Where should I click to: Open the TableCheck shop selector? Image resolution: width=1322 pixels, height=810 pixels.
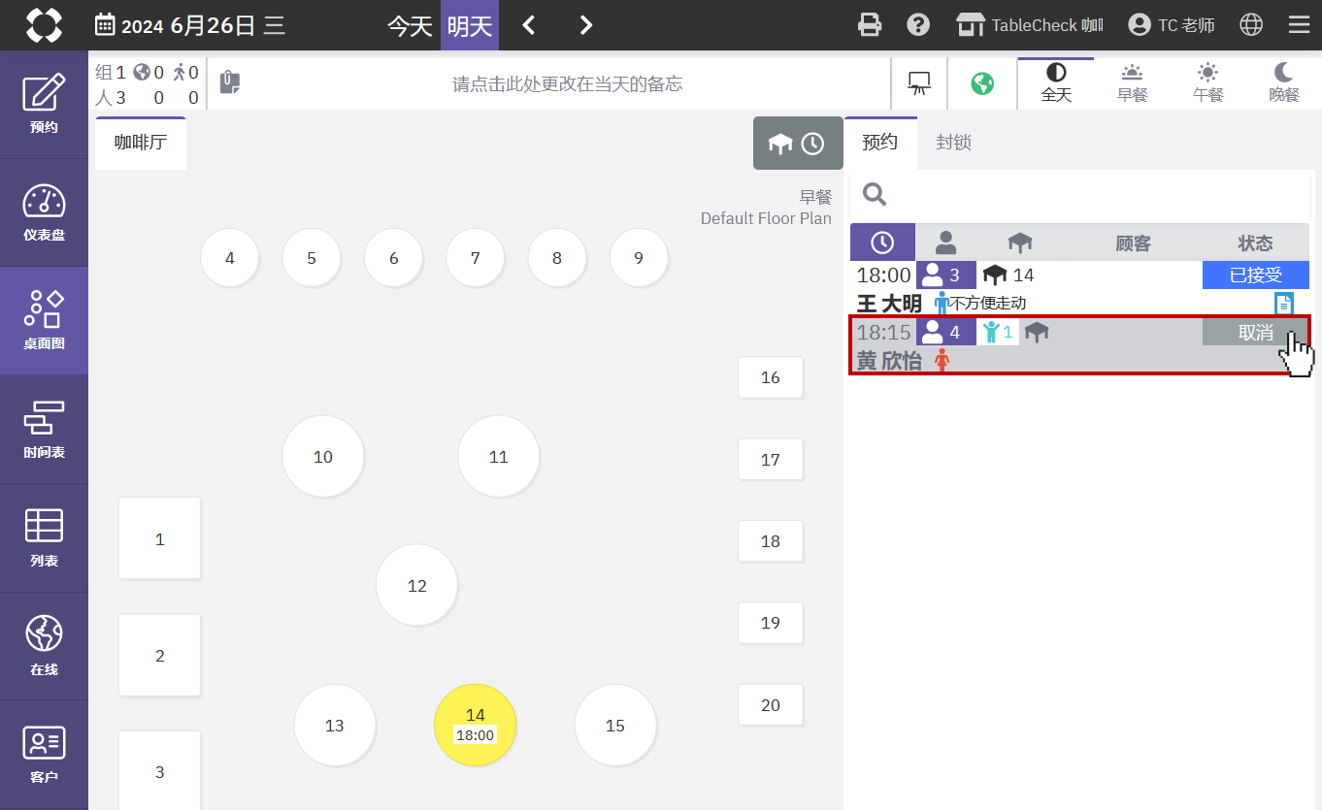(1030, 25)
